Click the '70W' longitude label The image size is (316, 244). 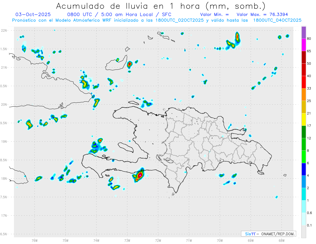(x=220, y=241)
